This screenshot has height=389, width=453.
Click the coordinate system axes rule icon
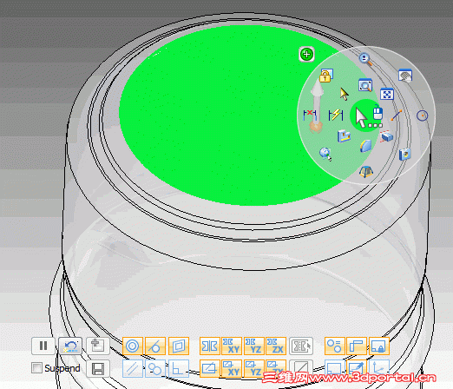pos(379,369)
